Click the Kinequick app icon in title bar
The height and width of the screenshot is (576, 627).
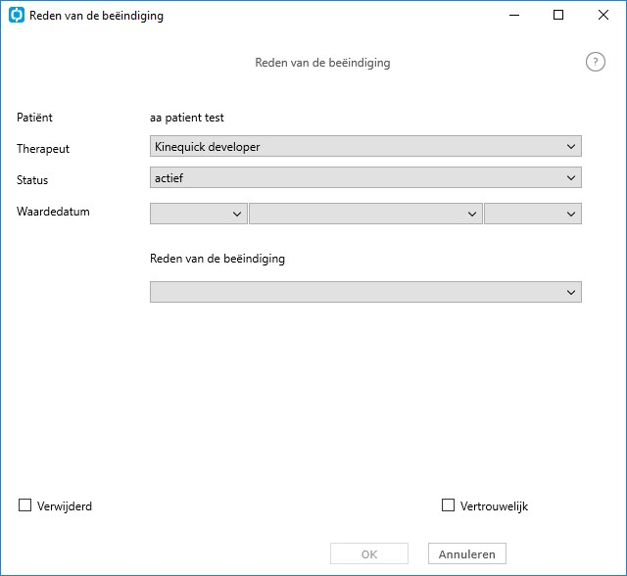(x=17, y=16)
